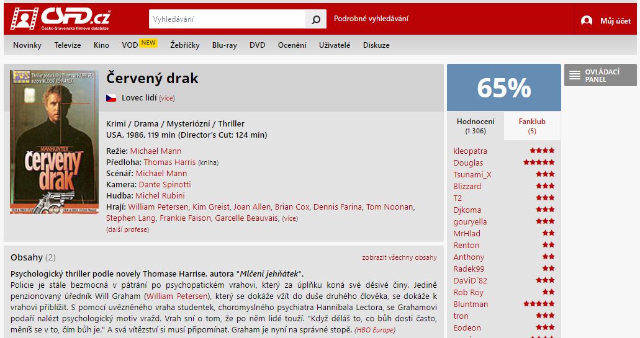The height and width of the screenshot is (338, 640).
Task: Select the Hodnocení tab
Action: pos(475,125)
